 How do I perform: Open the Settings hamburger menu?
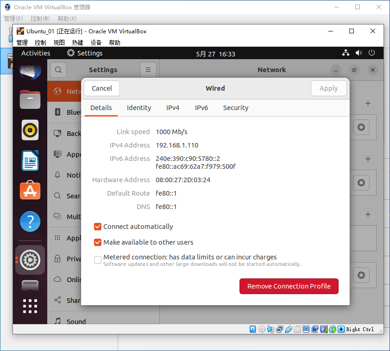tap(148, 70)
